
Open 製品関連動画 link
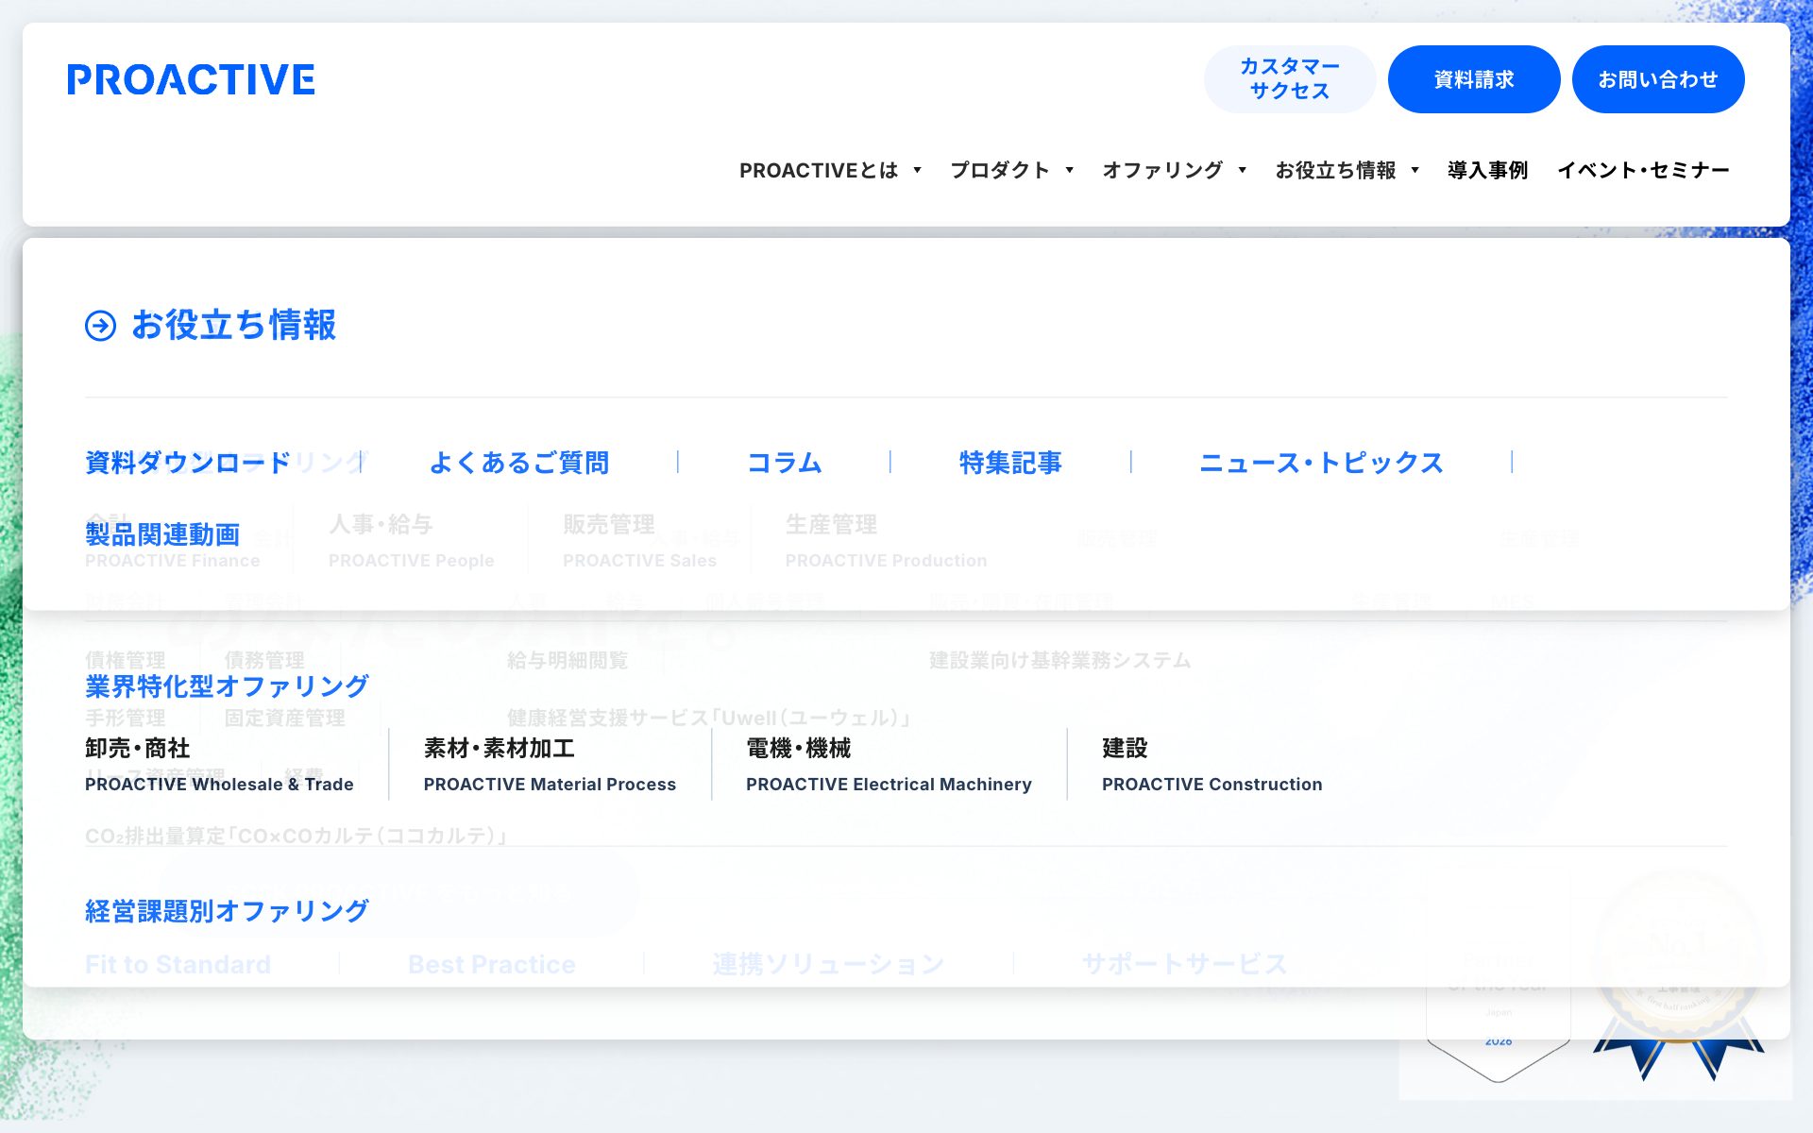[162, 534]
